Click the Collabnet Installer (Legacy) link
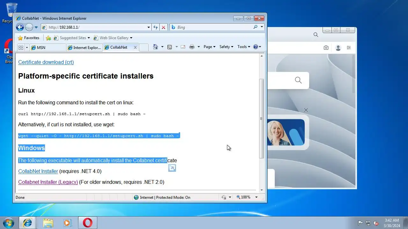Image resolution: width=408 pixels, height=229 pixels. point(48,182)
